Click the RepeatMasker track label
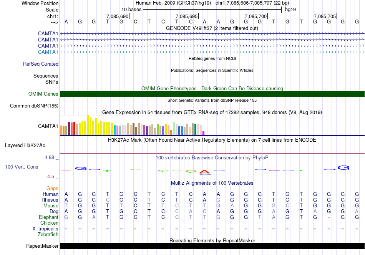The height and width of the screenshot is (255, 365). tap(42, 246)
